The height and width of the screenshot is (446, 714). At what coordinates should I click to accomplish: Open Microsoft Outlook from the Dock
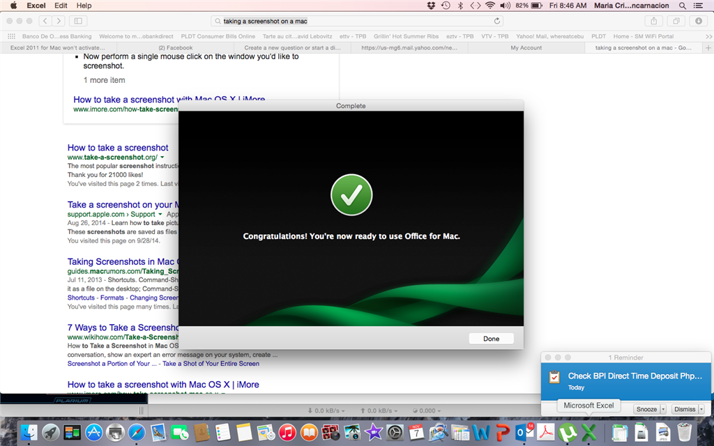coord(524,432)
